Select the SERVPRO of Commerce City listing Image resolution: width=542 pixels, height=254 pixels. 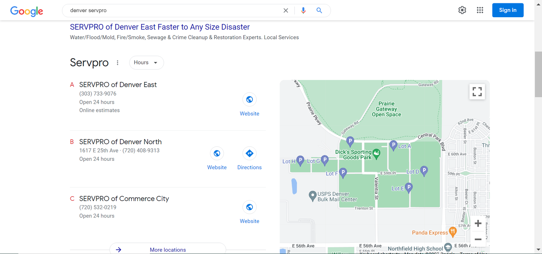pyautogui.click(x=124, y=199)
